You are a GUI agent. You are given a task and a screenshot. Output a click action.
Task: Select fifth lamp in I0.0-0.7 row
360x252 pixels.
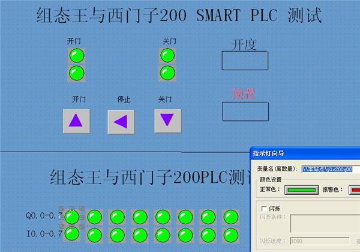[163, 235]
